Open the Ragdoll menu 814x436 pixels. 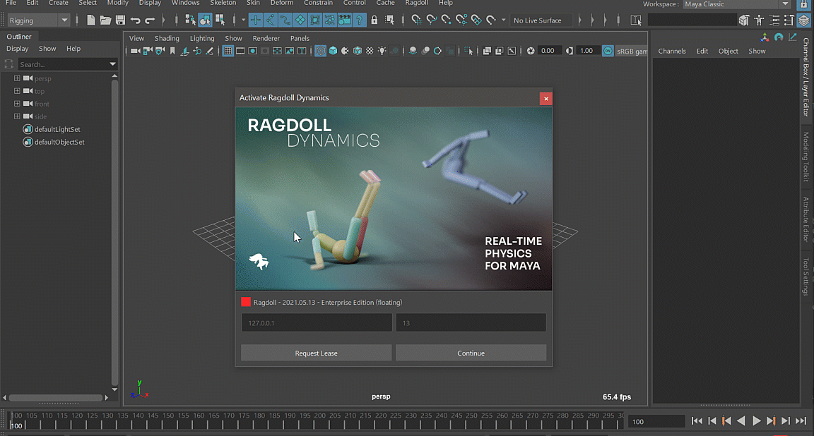[416, 4]
